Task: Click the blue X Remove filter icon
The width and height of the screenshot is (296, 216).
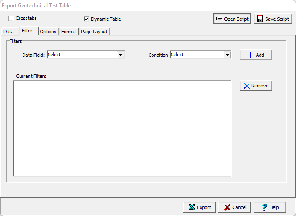Action: 246,86
